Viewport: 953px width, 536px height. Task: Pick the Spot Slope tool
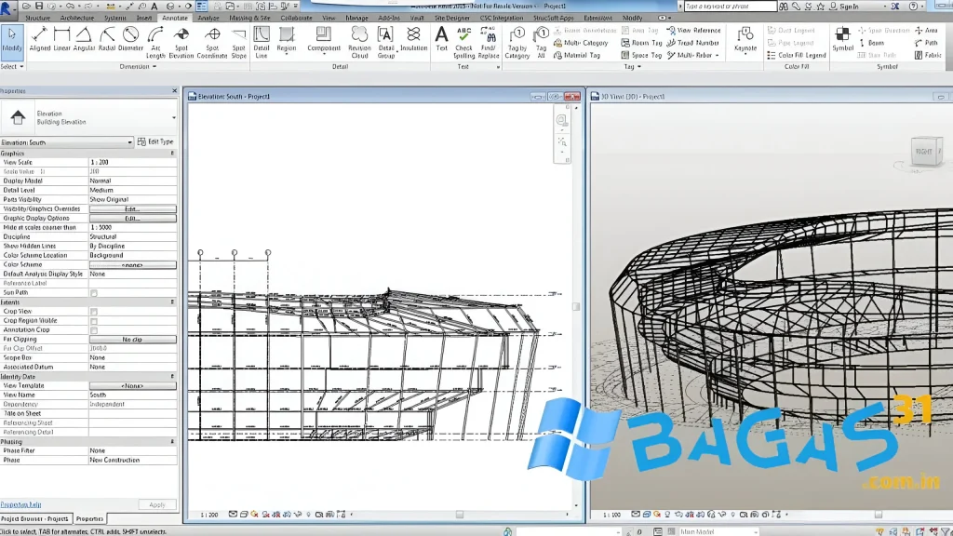[x=239, y=43]
